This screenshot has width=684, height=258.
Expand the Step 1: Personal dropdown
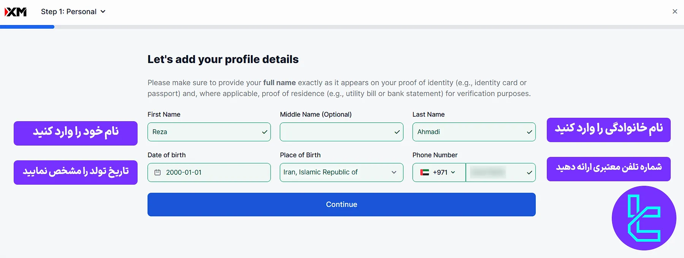[x=73, y=12]
